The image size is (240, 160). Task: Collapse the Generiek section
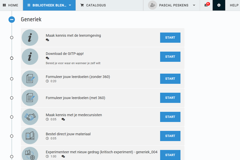(12, 19)
